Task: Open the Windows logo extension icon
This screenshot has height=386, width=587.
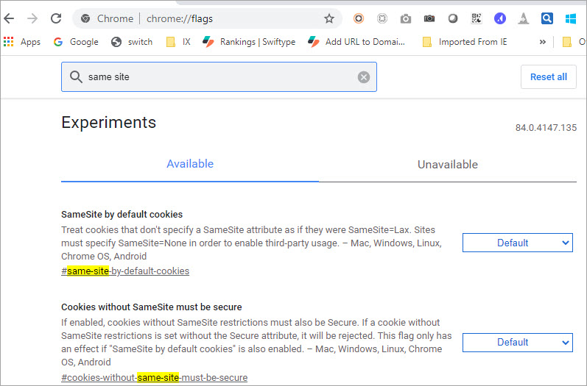Action: click(571, 18)
